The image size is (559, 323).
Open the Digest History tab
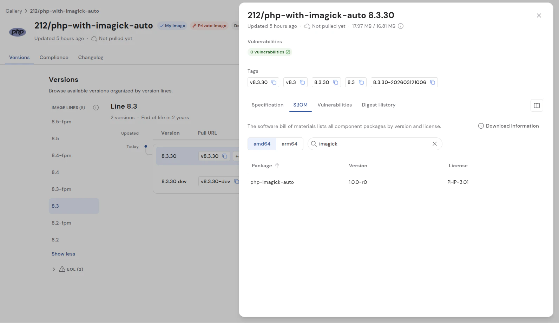[x=379, y=105]
